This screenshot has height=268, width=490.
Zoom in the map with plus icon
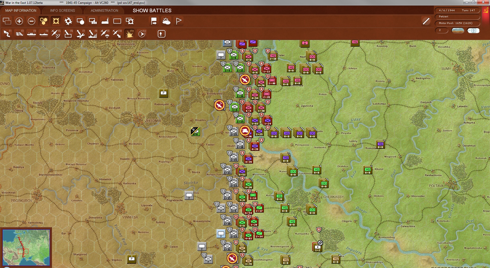point(19,21)
